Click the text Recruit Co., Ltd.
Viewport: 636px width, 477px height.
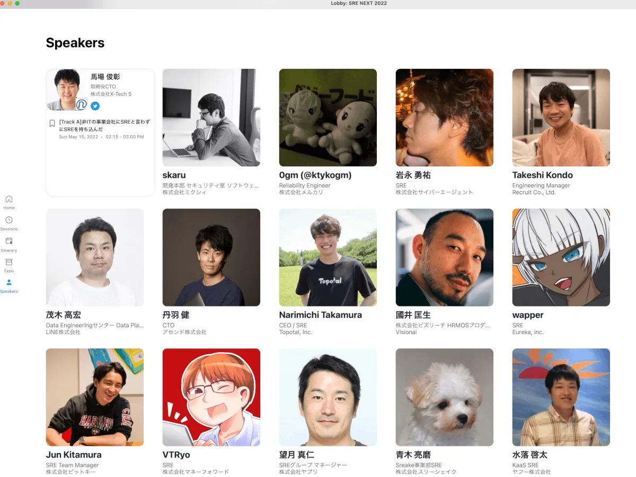tap(534, 193)
